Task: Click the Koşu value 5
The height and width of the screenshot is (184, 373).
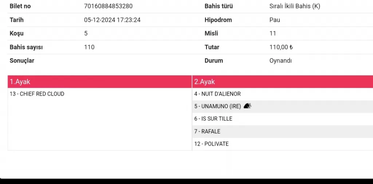Action: [86, 33]
